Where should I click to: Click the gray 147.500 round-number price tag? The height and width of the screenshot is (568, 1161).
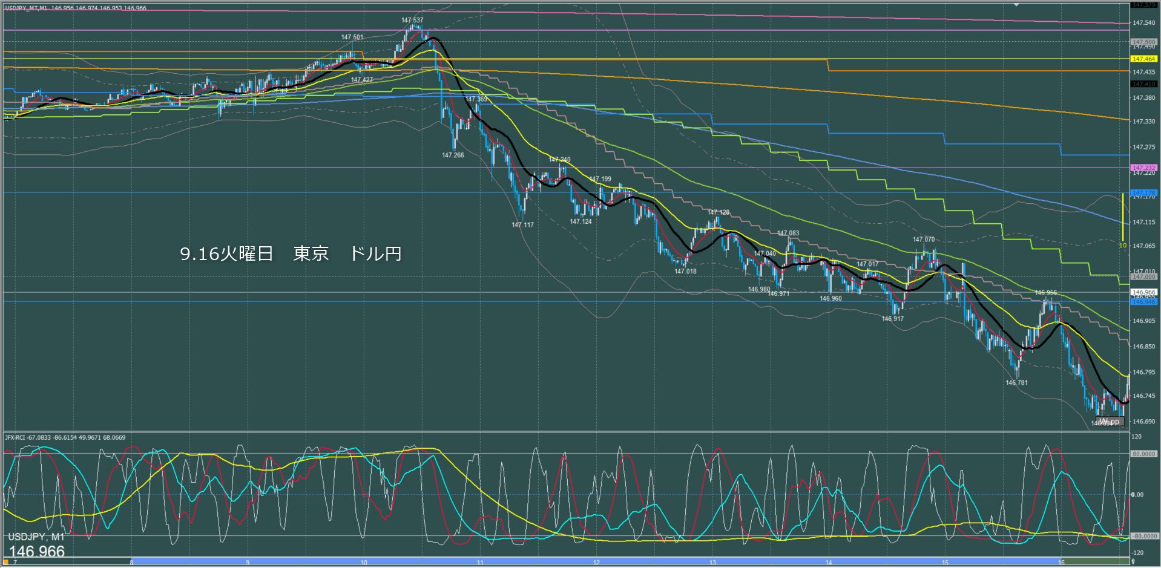pos(1143,42)
